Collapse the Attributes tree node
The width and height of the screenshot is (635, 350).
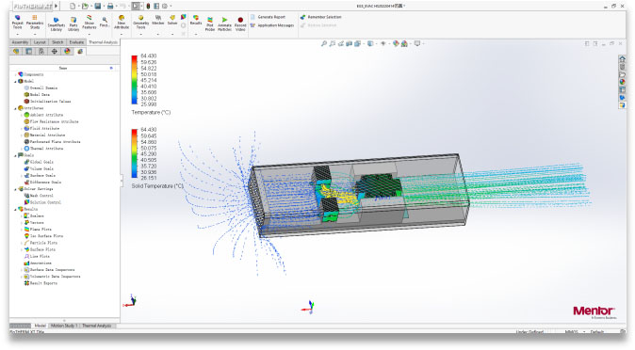tap(15, 108)
